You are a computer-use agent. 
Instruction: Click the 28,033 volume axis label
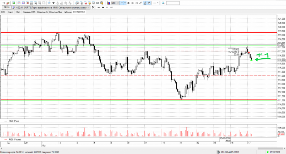(281, 134)
